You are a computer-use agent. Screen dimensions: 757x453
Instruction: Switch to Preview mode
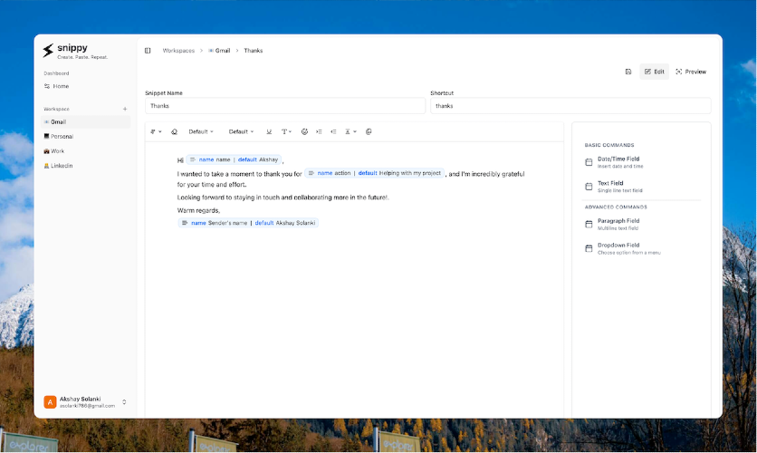click(691, 72)
